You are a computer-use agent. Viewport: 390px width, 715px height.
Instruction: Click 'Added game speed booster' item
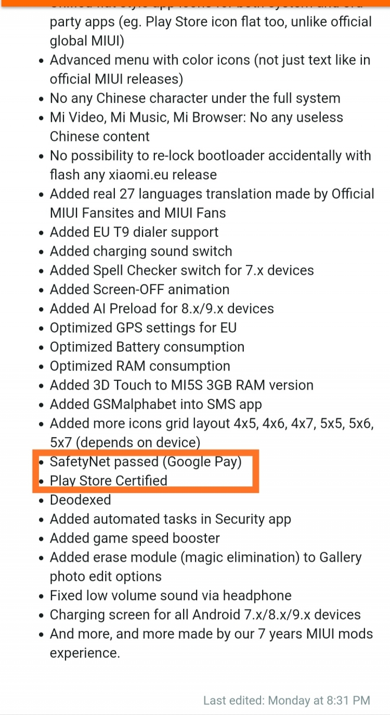135,538
